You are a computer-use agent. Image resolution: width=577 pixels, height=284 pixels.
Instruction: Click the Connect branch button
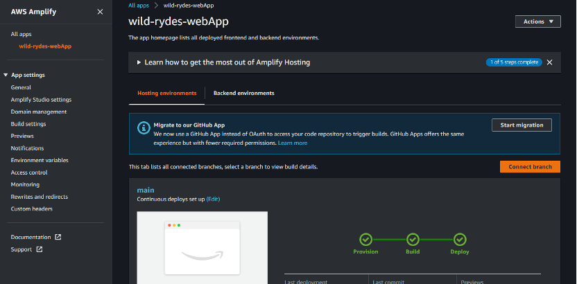pos(530,166)
